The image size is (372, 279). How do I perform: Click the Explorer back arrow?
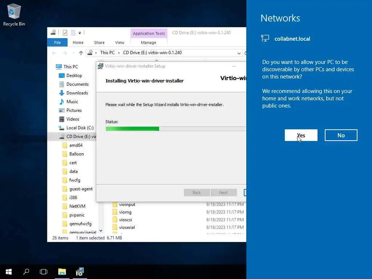click(x=54, y=53)
